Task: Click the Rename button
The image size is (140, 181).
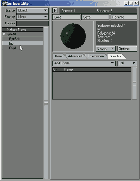Action: coord(124,17)
